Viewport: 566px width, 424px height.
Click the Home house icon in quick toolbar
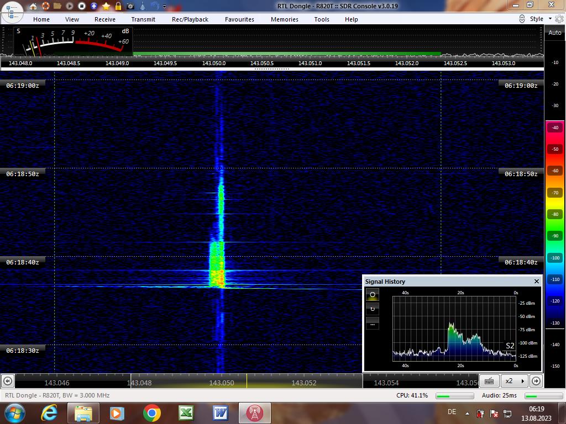[x=33, y=6]
